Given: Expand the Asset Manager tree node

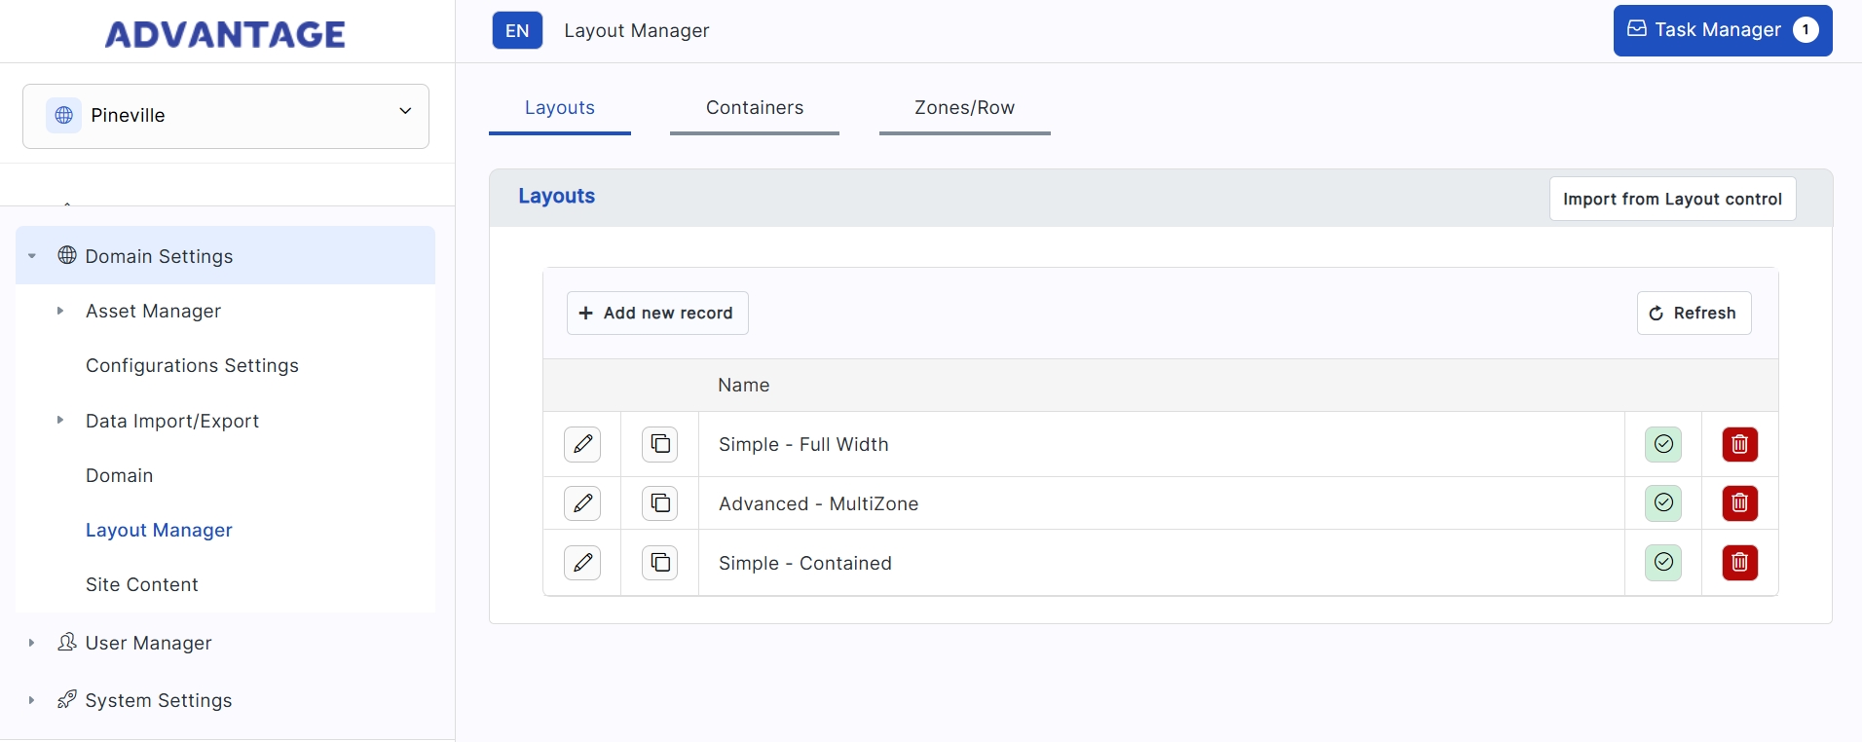Looking at the screenshot, I should (60, 312).
